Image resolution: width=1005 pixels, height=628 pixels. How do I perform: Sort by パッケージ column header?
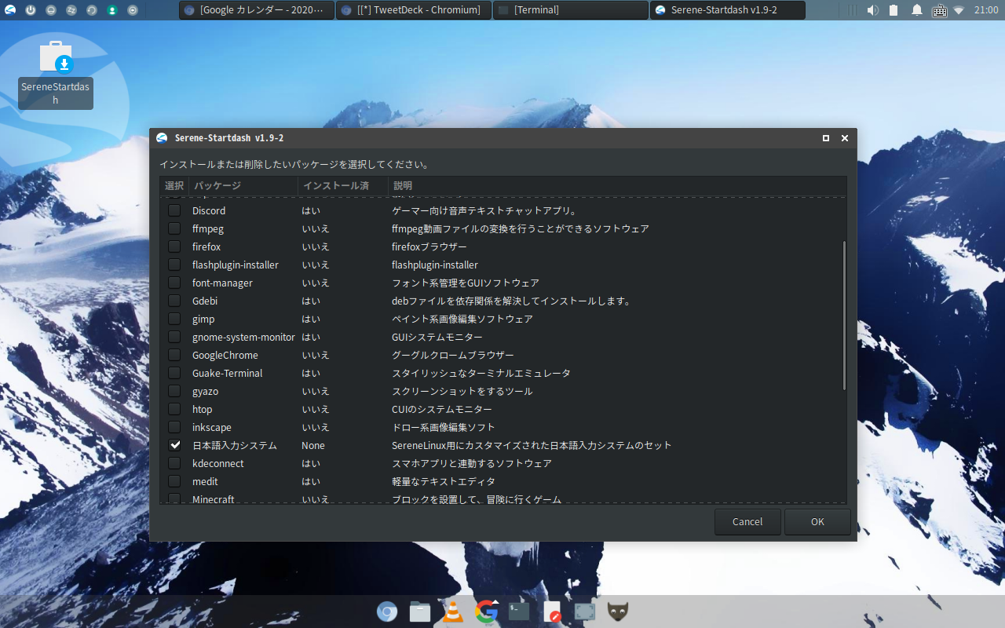[x=243, y=186]
